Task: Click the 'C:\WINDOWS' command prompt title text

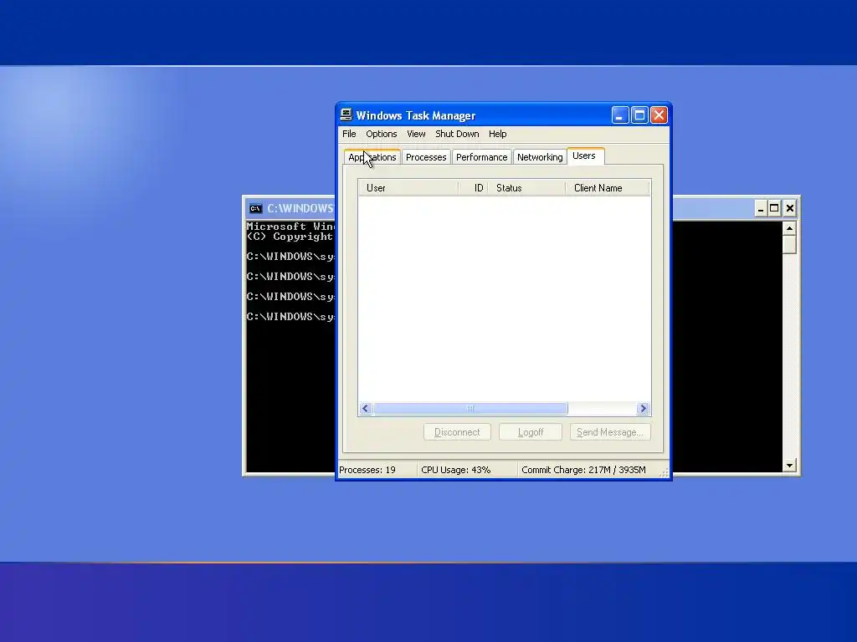Action: coord(300,208)
